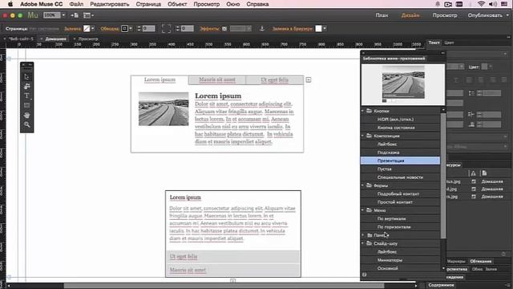The width and height of the screenshot is (513, 289).
Task: Click the widget preview thumbnail in library
Action: tap(403, 84)
